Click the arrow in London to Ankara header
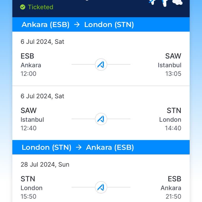 (x=79, y=148)
